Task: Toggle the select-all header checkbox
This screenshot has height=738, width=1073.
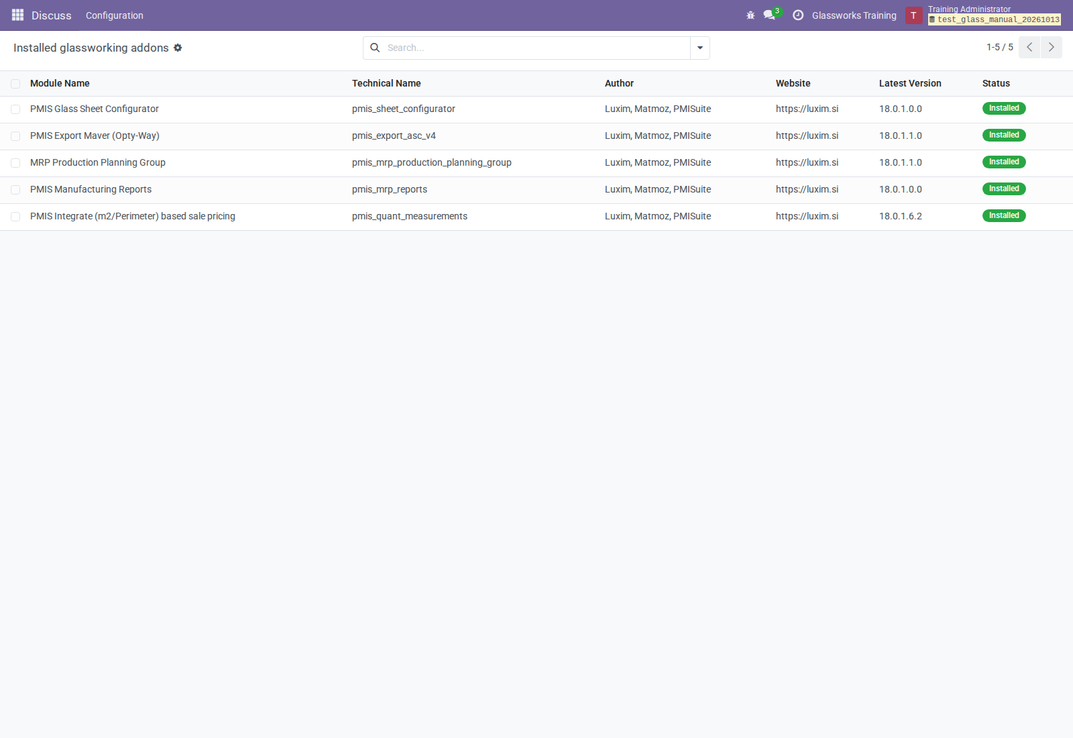Action: click(x=15, y=84)
